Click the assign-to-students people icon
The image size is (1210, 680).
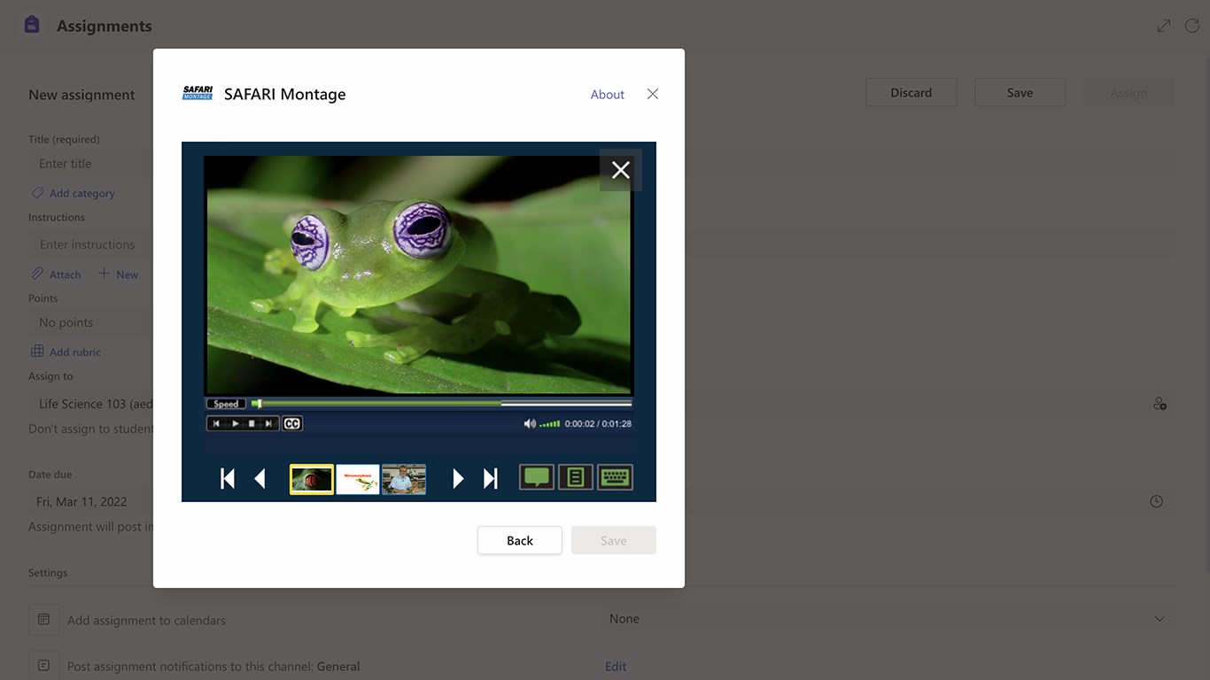point(1160,404)
